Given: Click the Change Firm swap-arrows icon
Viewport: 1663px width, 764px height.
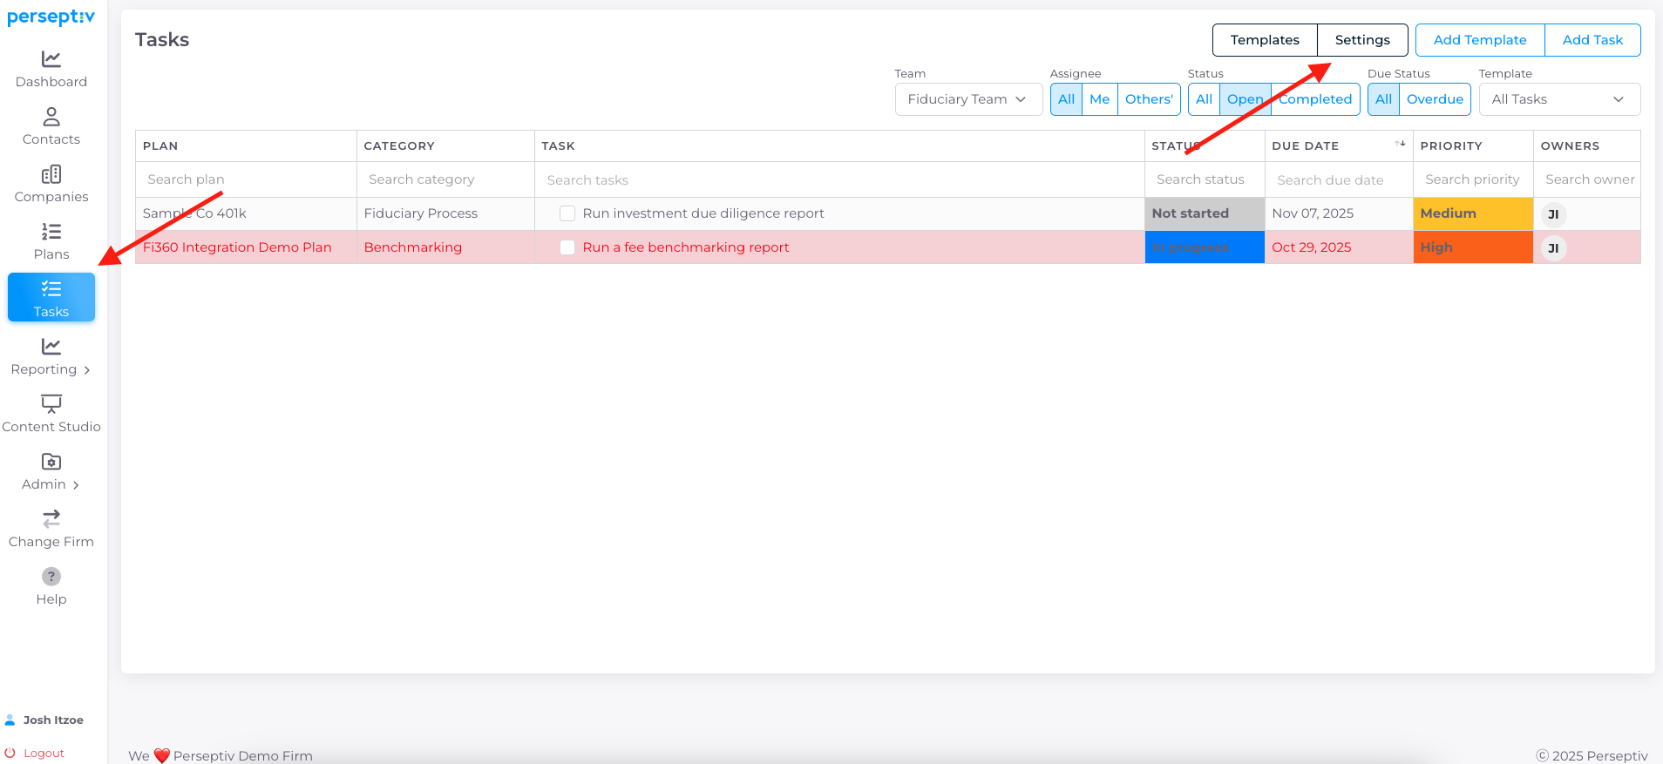Looking at the screenshot, I should (x=51, y=519).
